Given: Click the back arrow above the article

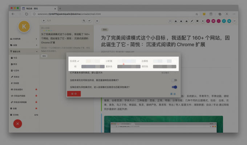Looking at the screenshot, I should coord(97,21).
